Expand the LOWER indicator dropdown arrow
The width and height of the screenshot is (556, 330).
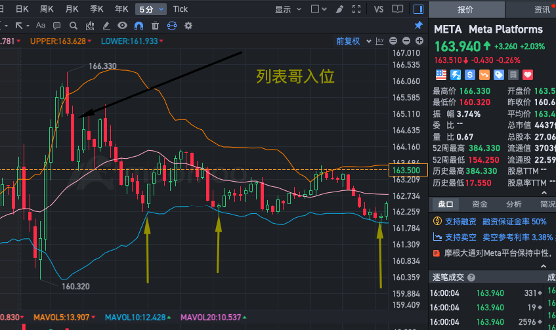(x=161, y=41)
